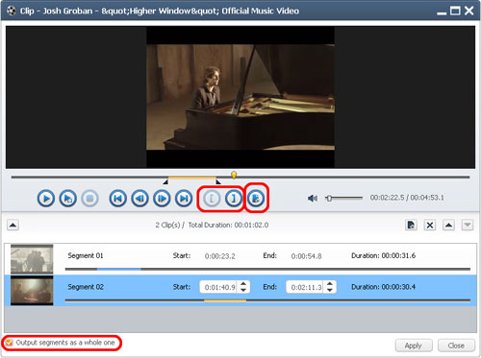Click New Segment icon beside bracket buttons
481x358 pixels.
256,199
